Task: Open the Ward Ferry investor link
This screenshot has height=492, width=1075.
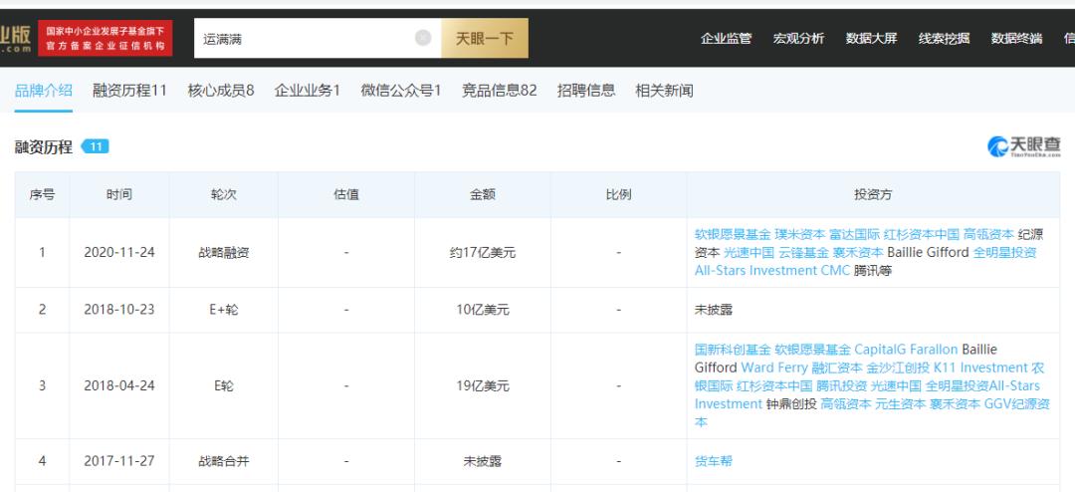Action: coord(774,368)
